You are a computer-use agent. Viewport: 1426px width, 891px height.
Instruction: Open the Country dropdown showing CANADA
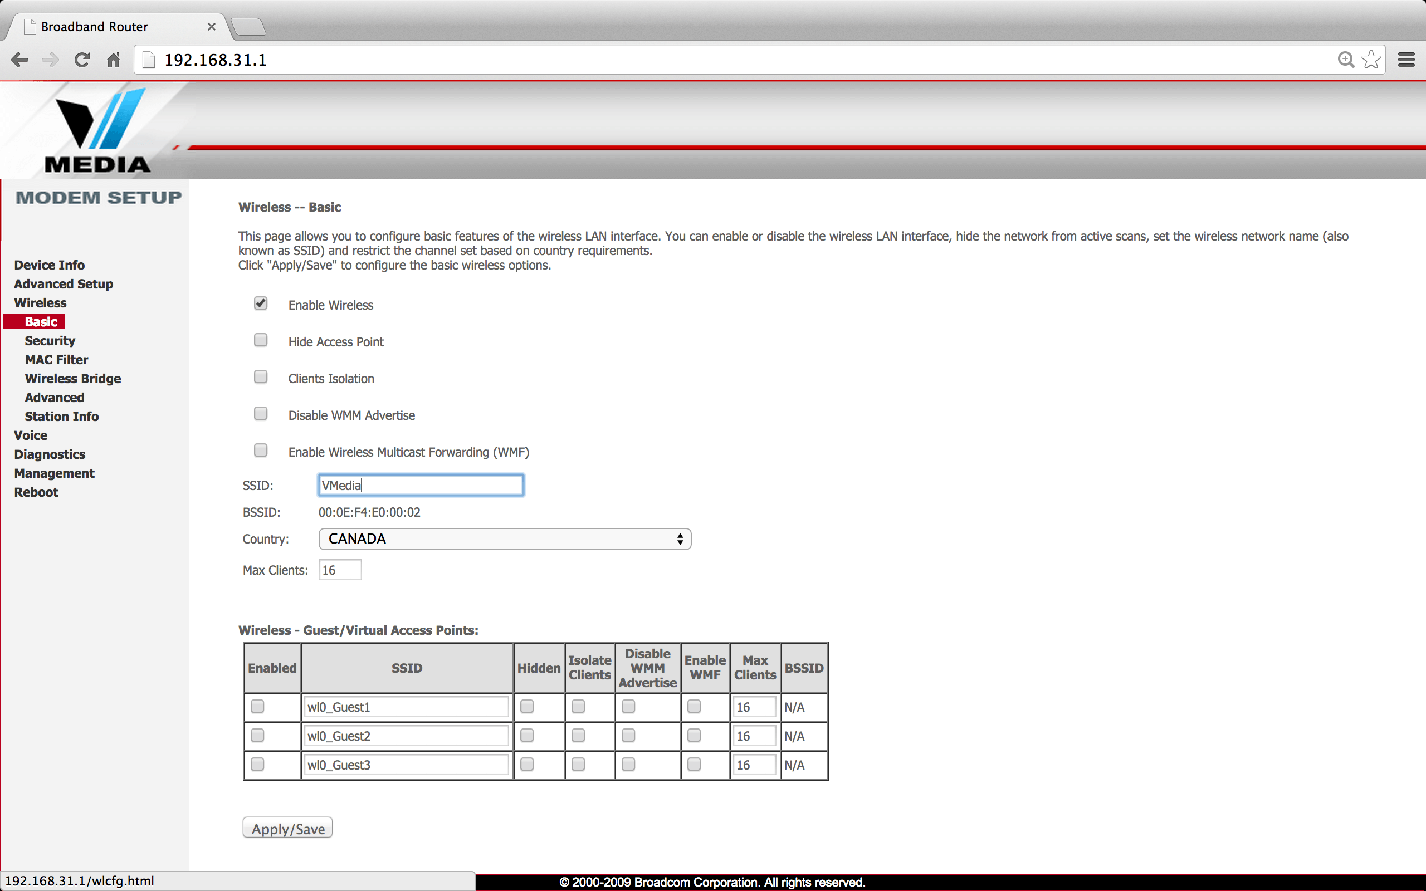click(505, 538)
